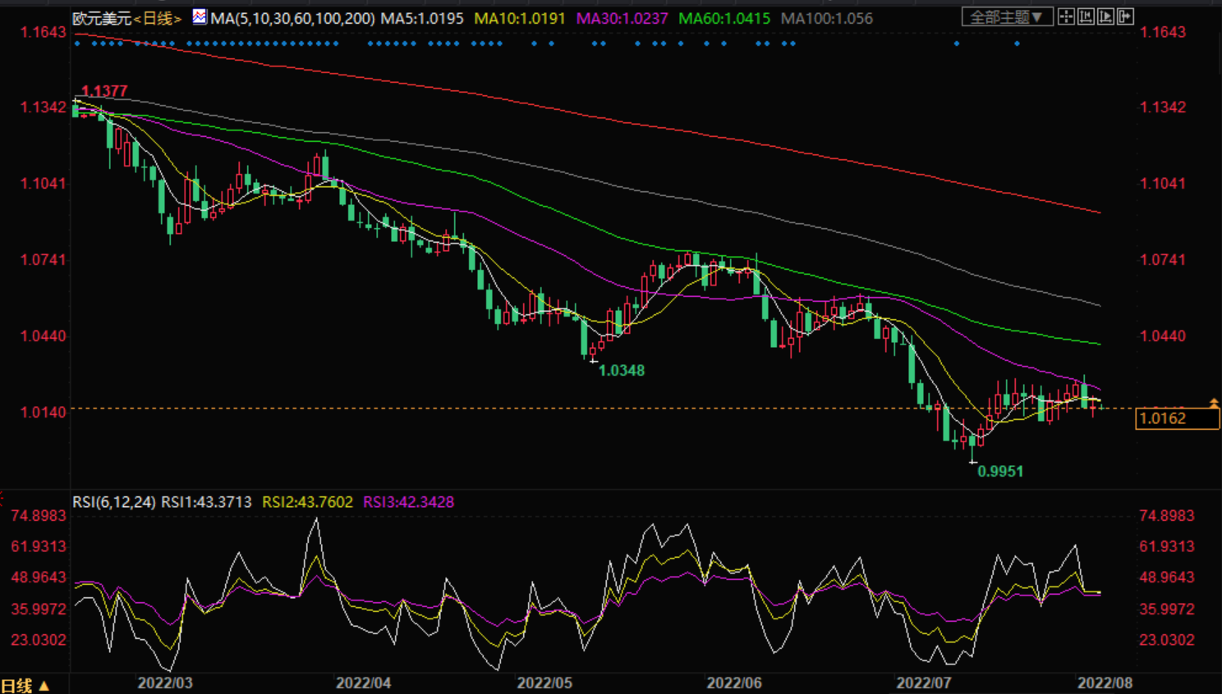Click the RSI3:42.3428 purple legend value

click(x=408, y=502)
